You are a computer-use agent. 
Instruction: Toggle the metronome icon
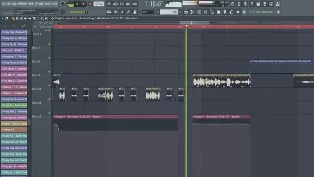click(109, 4)
